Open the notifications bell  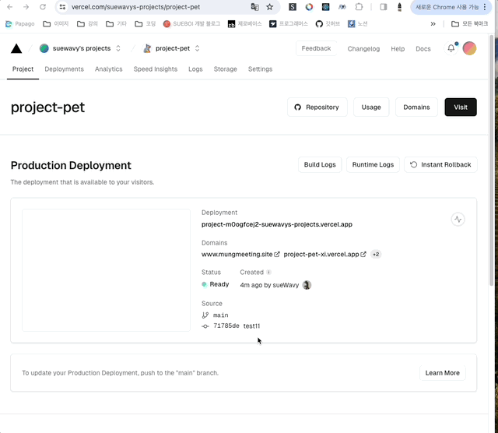(x=451, y=48)
